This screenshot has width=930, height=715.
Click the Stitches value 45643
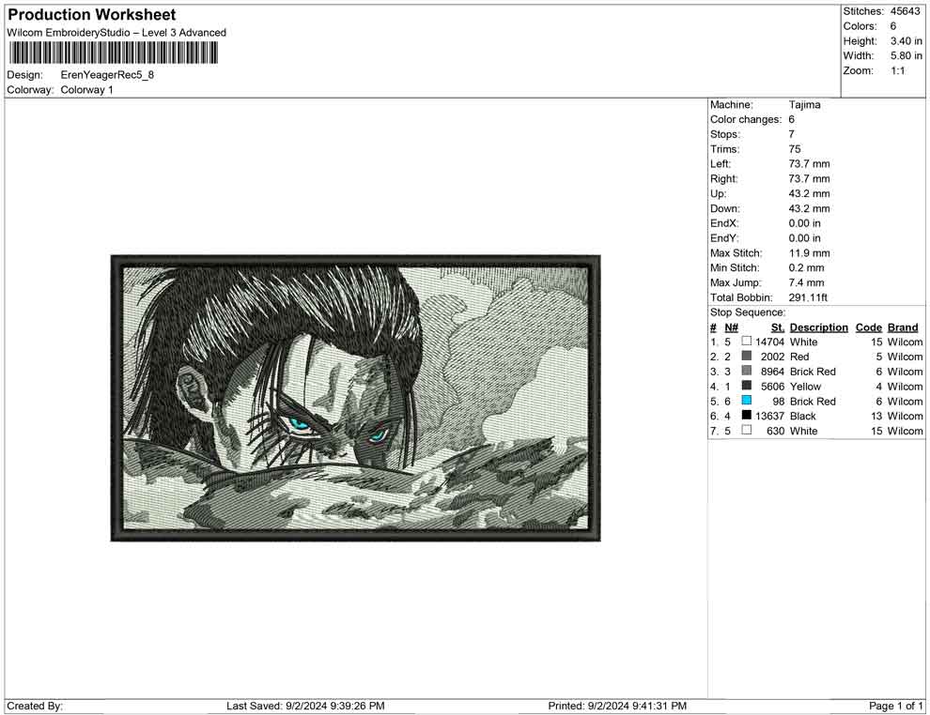tap(905, 11)
